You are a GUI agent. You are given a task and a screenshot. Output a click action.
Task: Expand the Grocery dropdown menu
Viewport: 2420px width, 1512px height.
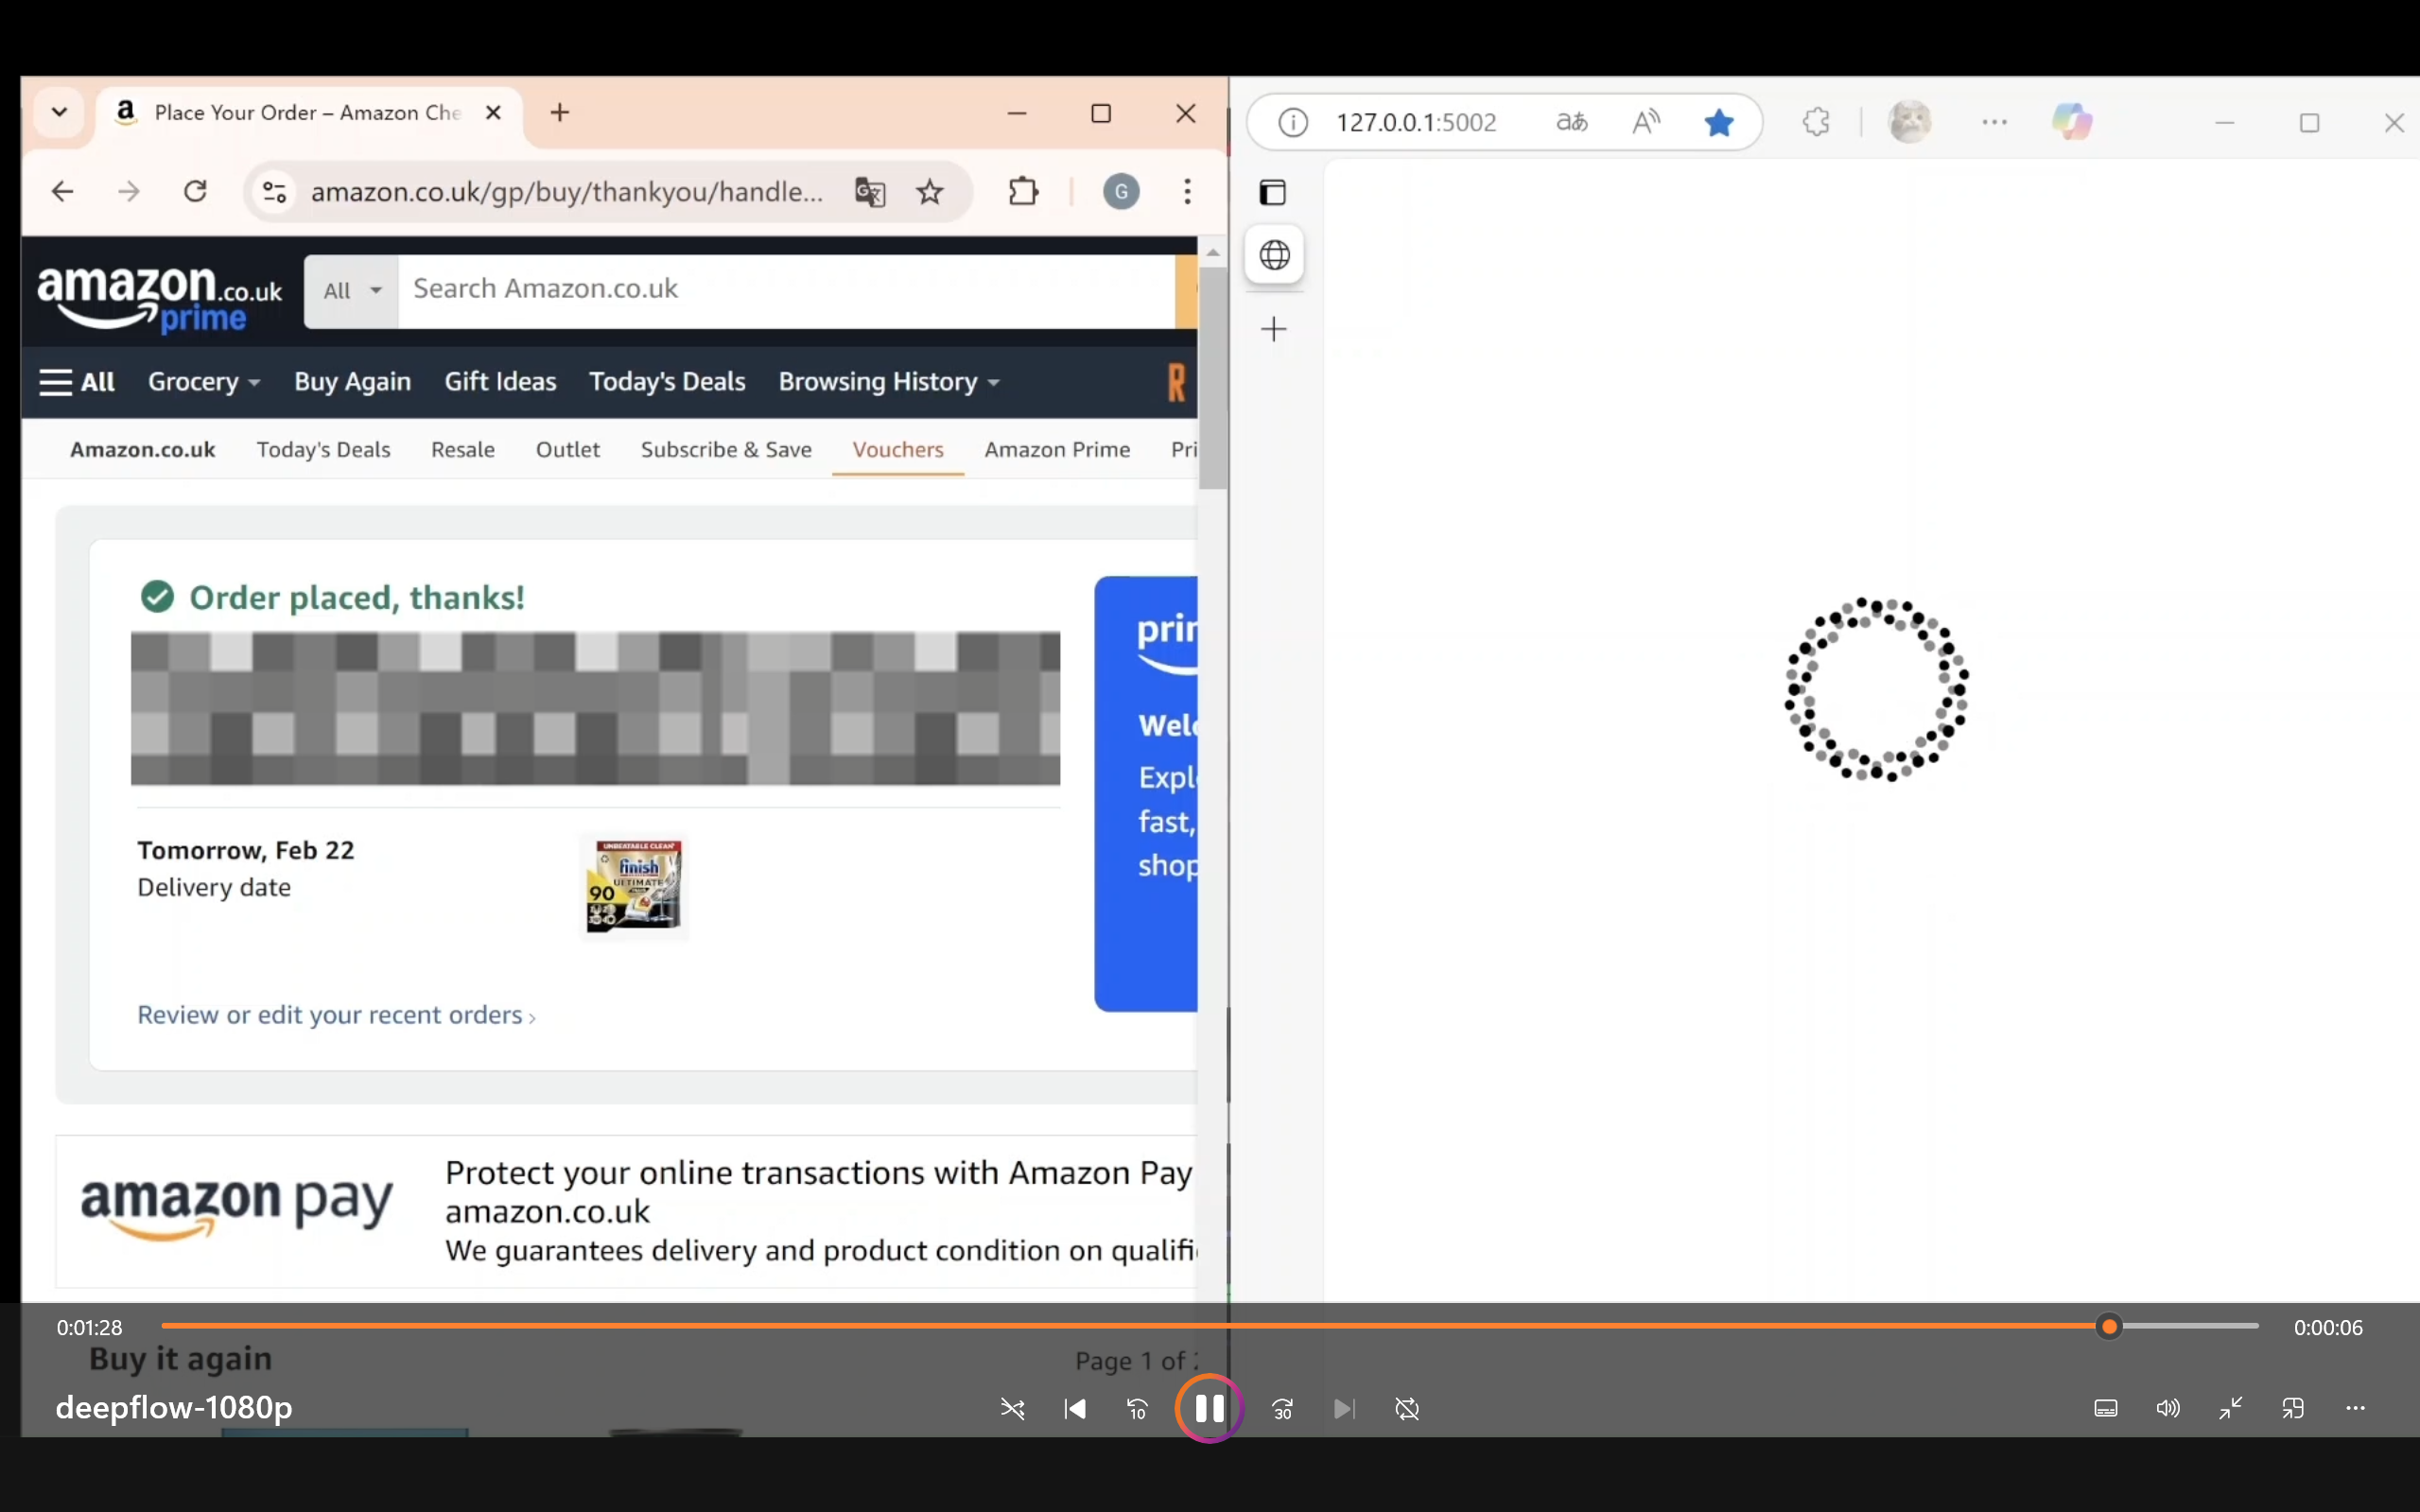(204, 382)
